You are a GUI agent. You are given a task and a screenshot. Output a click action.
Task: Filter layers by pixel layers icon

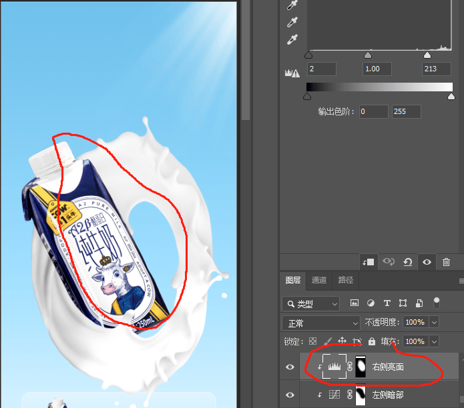[355, 303]
